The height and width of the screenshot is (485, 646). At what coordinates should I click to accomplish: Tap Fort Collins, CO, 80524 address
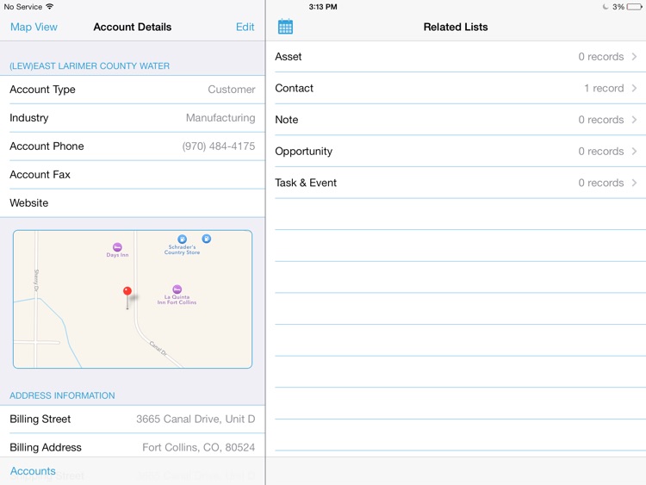click(199, 447)
